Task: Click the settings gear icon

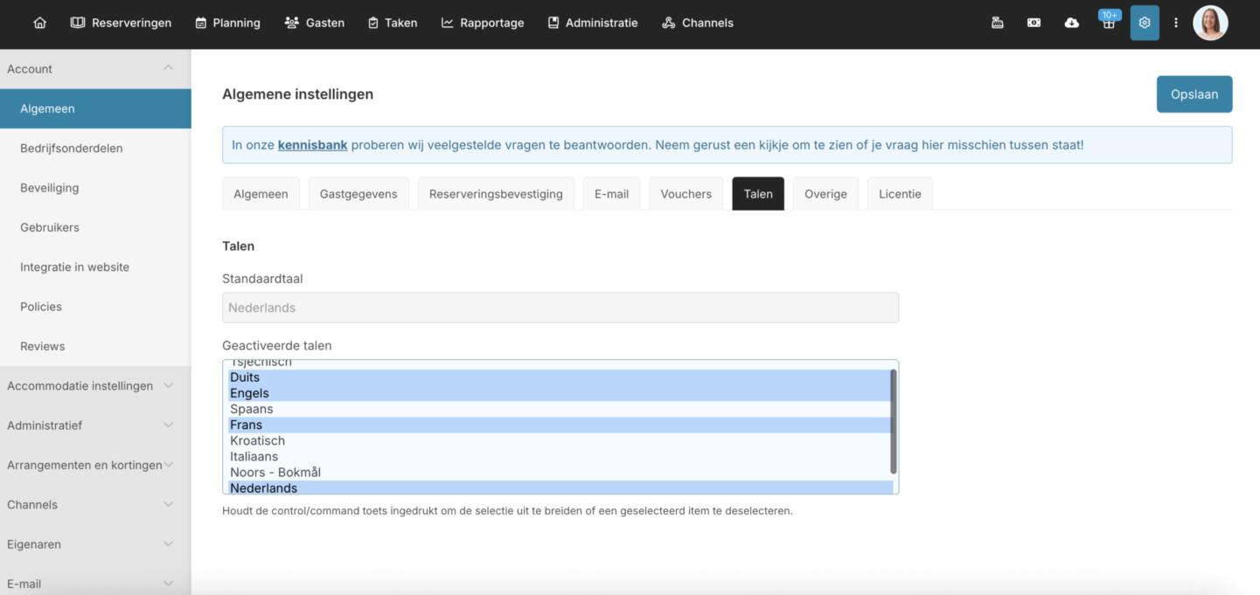Action: [1144, 23]
